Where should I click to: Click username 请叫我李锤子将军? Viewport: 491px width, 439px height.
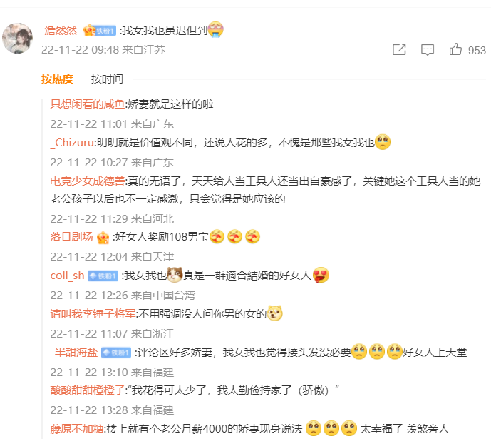93,313
